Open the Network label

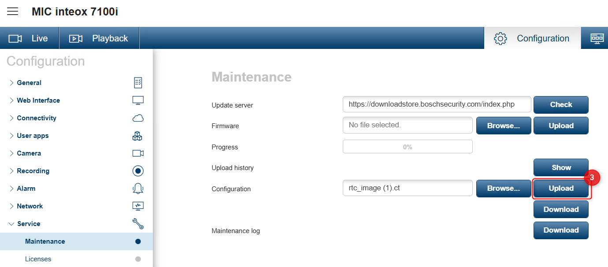point(30,206)
